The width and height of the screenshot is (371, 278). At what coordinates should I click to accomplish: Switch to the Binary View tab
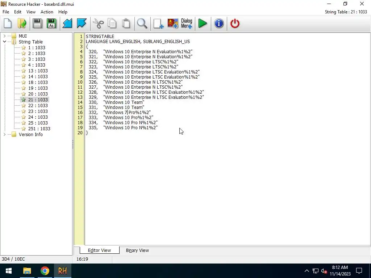pos(137,250)
